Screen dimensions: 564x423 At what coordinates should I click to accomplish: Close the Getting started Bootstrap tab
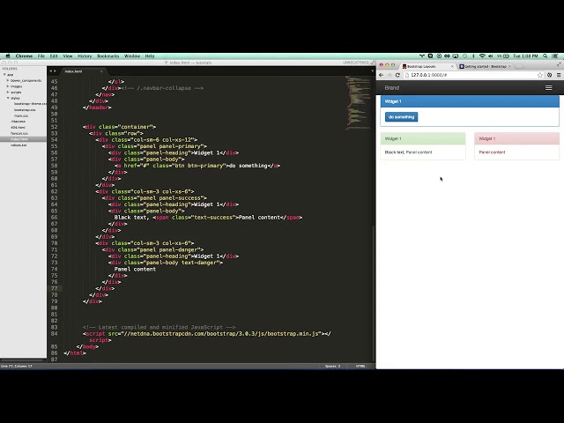point(509,67)
